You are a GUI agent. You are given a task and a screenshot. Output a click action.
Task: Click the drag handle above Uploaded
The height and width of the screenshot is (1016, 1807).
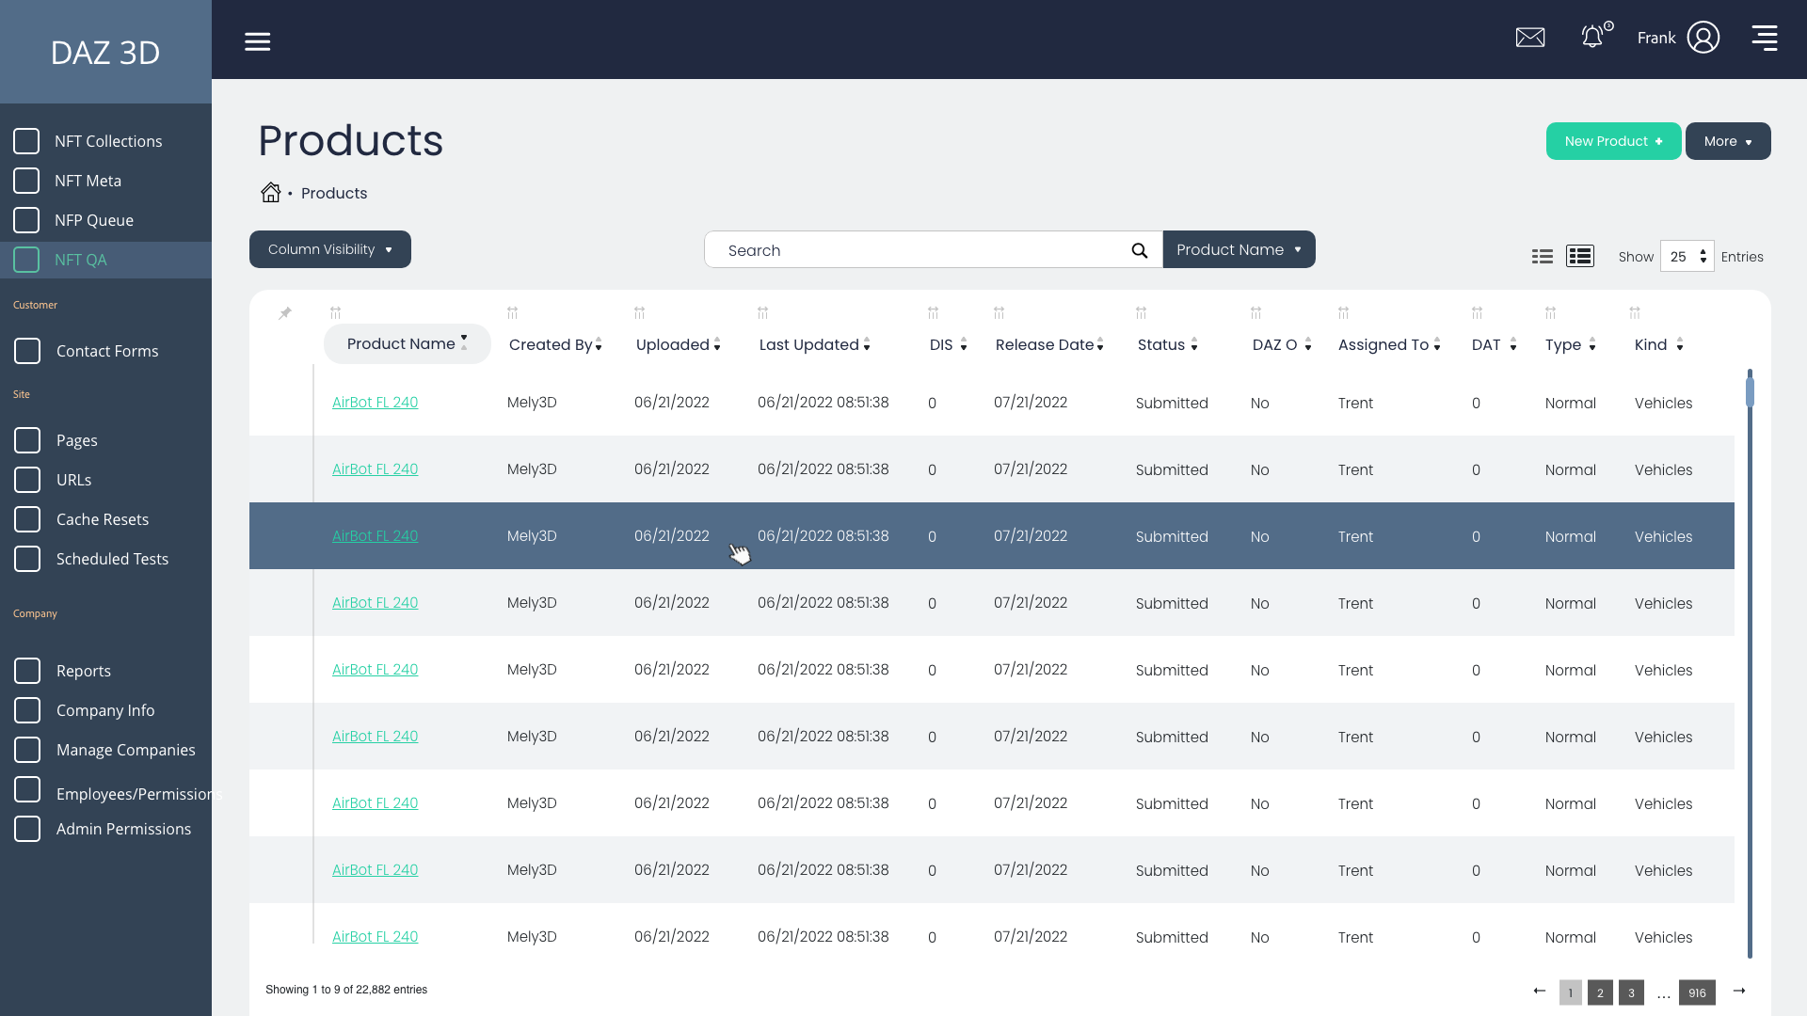pos(639,312)
